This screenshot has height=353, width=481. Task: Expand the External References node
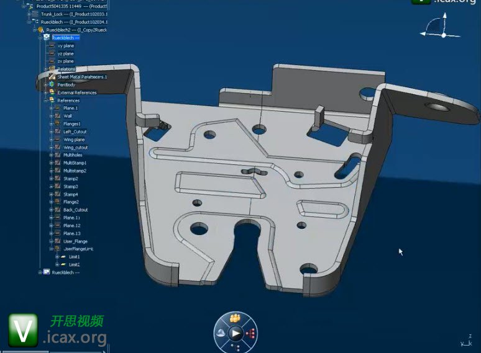46,92
